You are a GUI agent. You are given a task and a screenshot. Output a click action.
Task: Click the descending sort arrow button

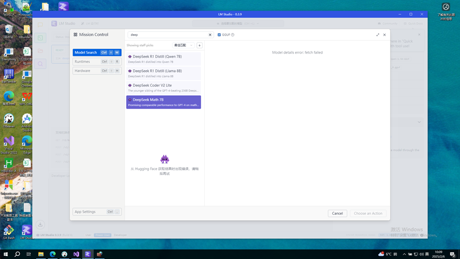coord(199,45)
